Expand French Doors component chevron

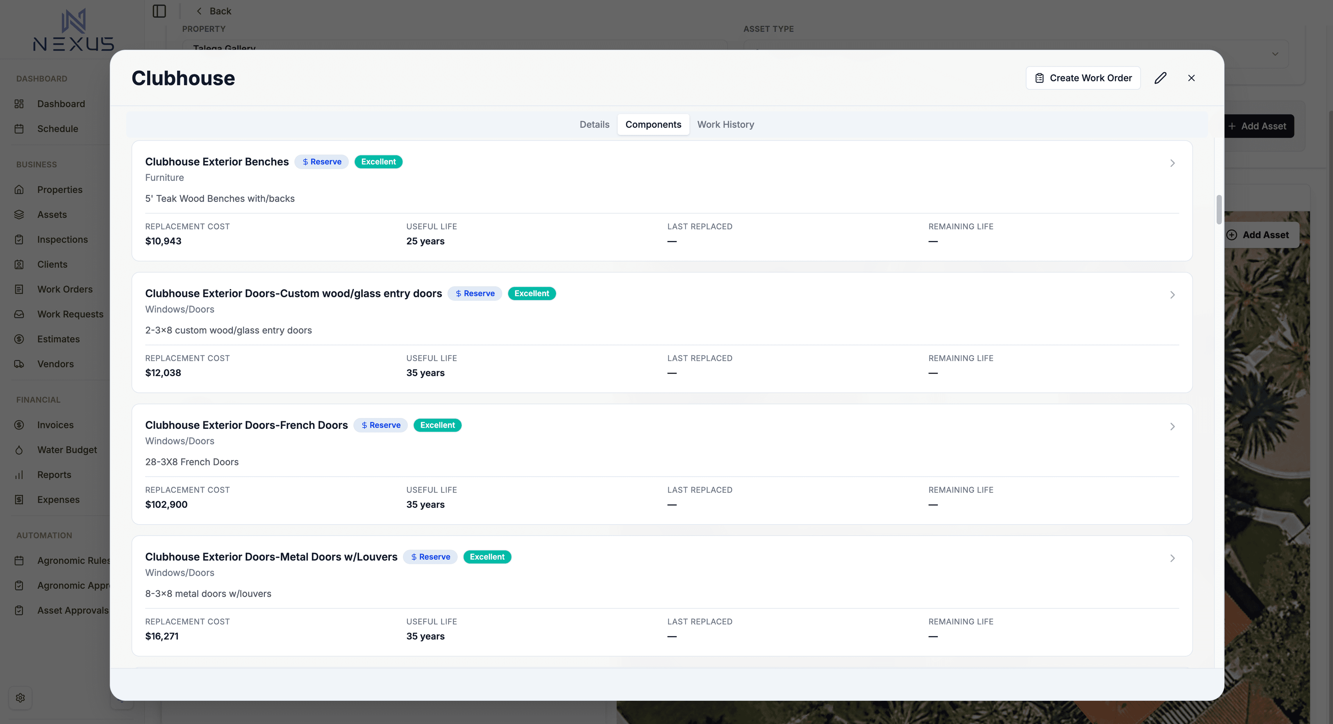click(1172, 427)
